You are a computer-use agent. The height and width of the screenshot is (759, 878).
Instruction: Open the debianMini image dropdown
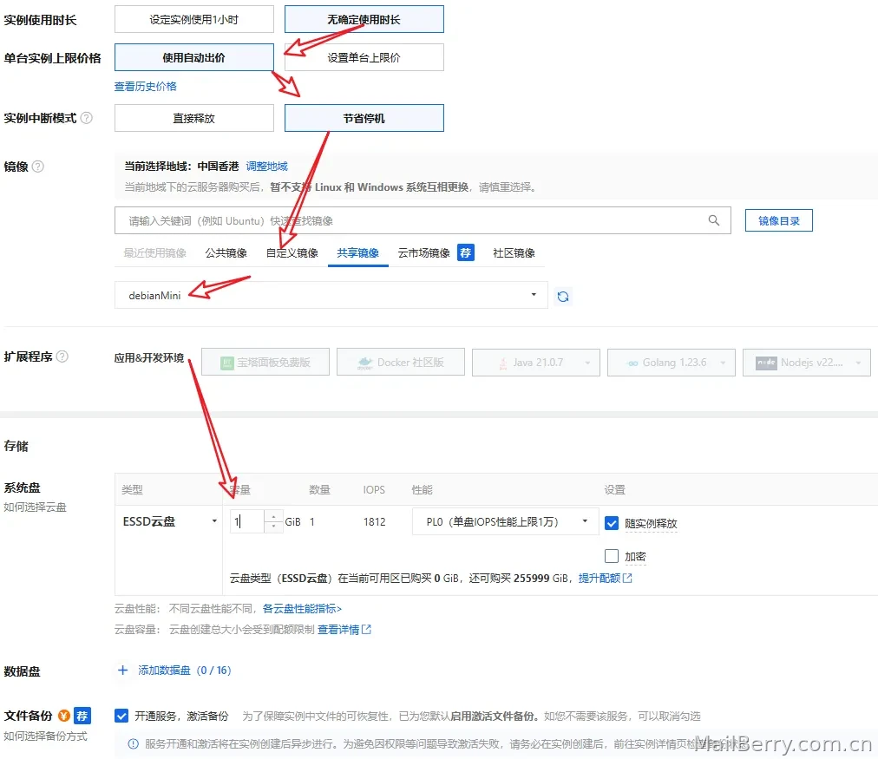[x=331, y=295]
